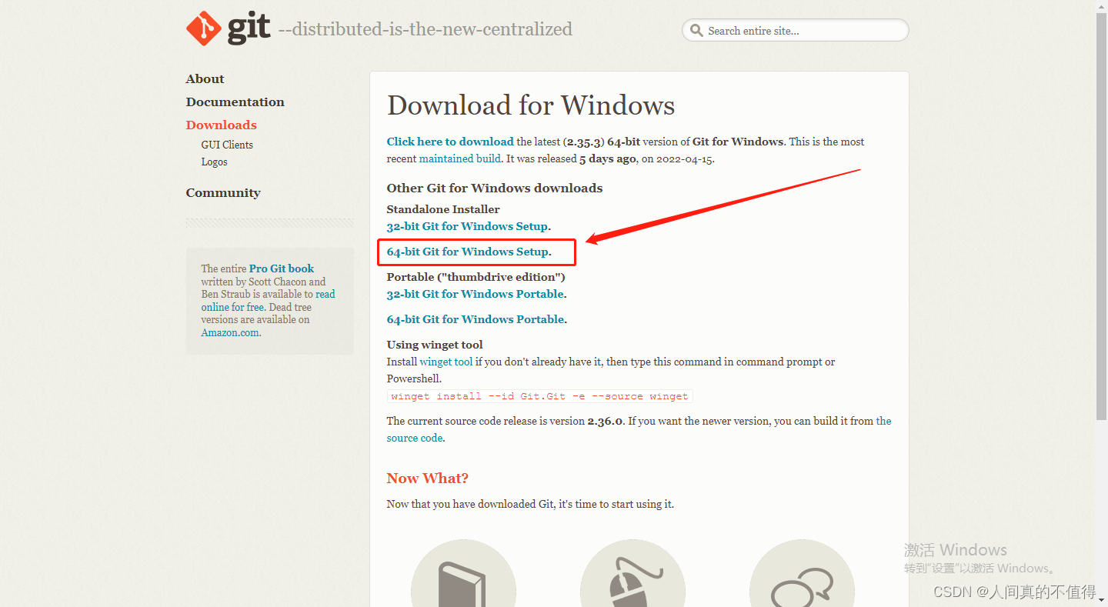Open the Documentation section
This screenshot has height=607, width=1108.
point(235,102)
